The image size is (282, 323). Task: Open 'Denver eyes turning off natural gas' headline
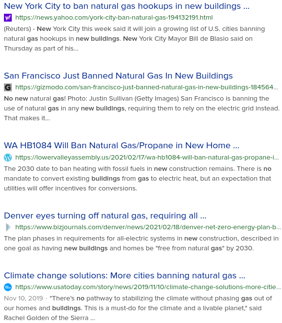pos(105,215)
